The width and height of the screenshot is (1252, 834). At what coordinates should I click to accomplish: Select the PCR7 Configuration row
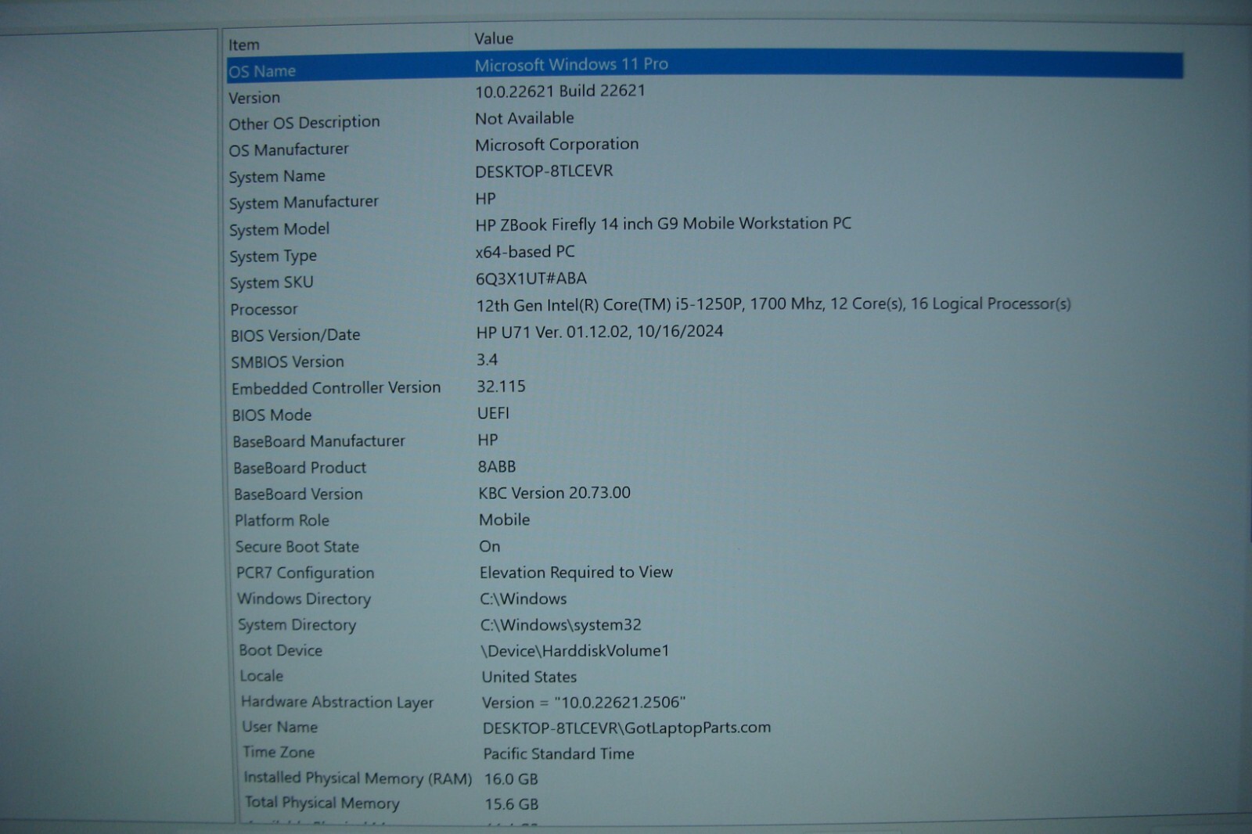(305, 573)
